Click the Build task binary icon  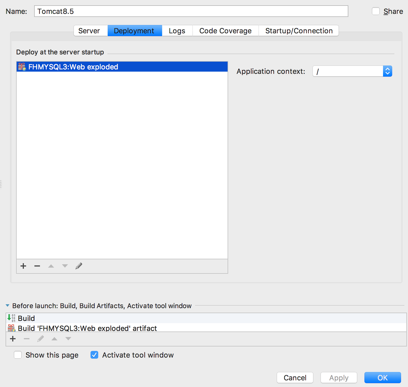(11, 318)
